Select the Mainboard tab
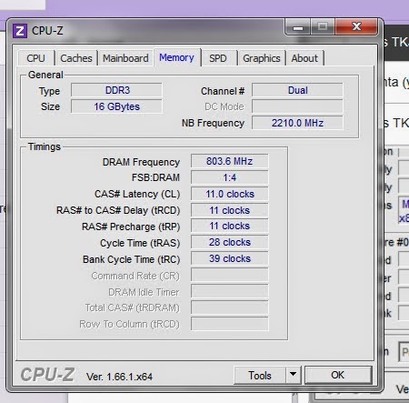This screenshot has height=403, width=409. tap(125, 58)
